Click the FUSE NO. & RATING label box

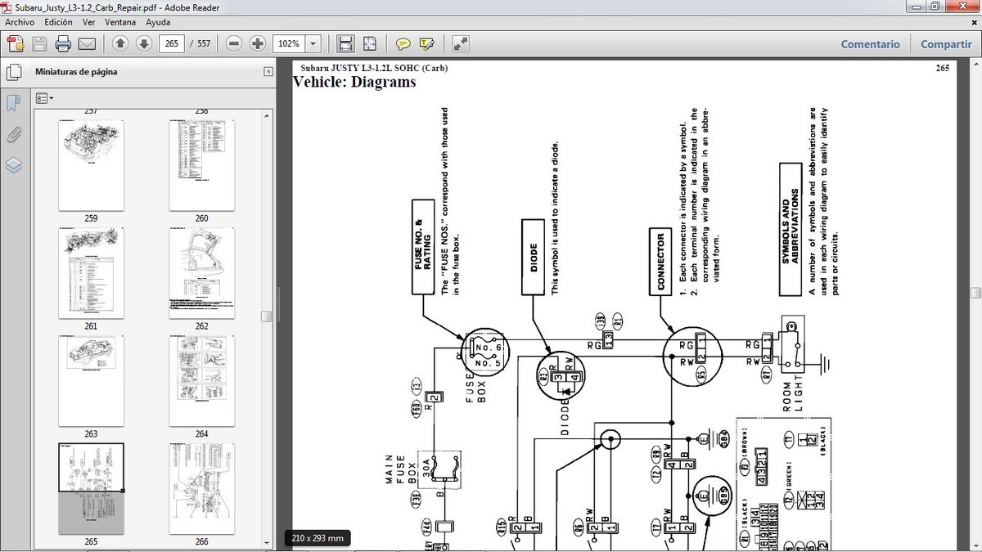click(x=423, y=246)
